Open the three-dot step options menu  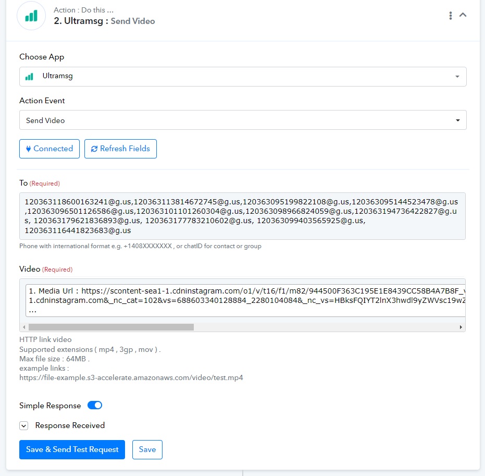pos(450,16)
